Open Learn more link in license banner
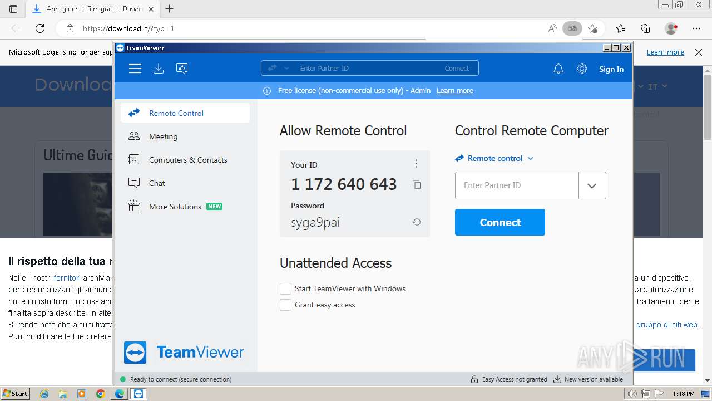This screenshot has height=401, width=712. pos(455,91)
